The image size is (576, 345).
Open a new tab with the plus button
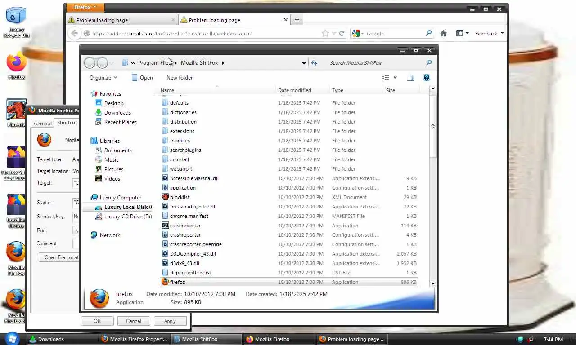[x=297, y=20]
